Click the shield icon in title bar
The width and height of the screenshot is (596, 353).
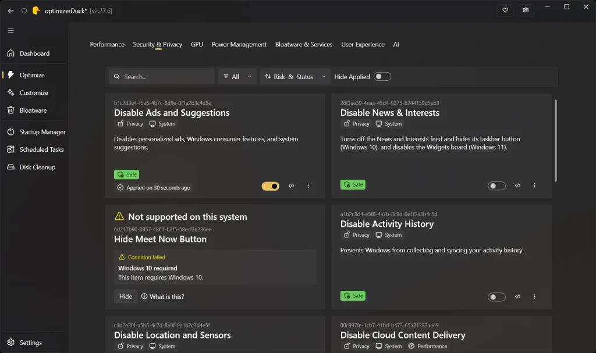point(24,10)
